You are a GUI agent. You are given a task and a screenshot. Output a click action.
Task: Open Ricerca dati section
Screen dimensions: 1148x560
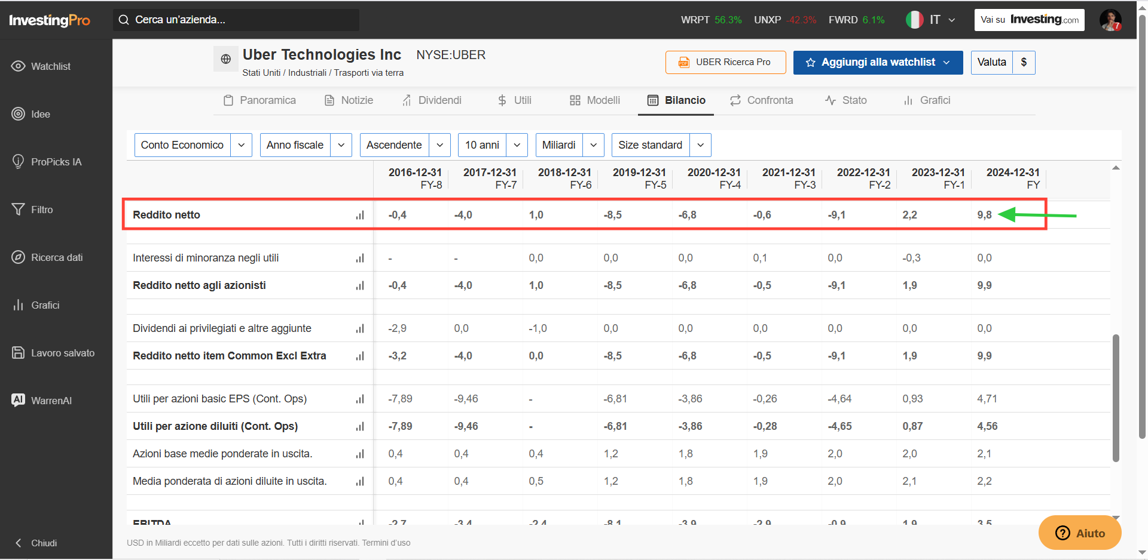pyautogui.click(x=47, y=257)
